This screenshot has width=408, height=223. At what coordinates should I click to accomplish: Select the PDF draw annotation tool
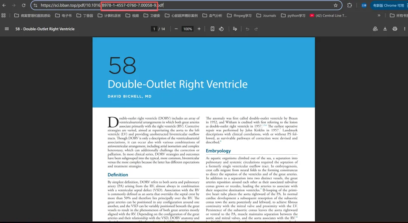pyautogui.click(x=235, y=29)
